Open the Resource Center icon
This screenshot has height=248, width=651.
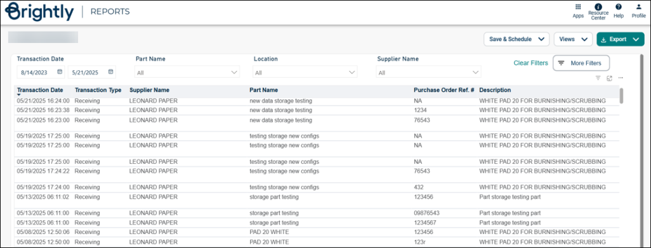click(x=598, y=6)
